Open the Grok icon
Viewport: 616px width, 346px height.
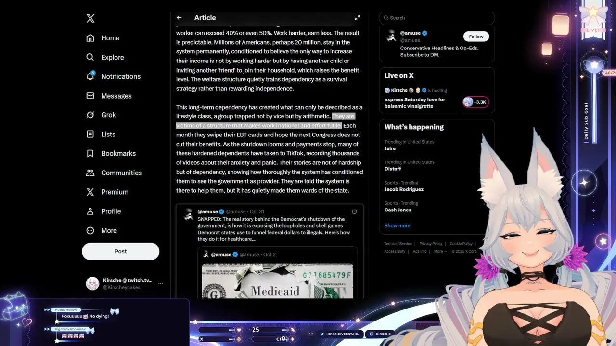90,115
